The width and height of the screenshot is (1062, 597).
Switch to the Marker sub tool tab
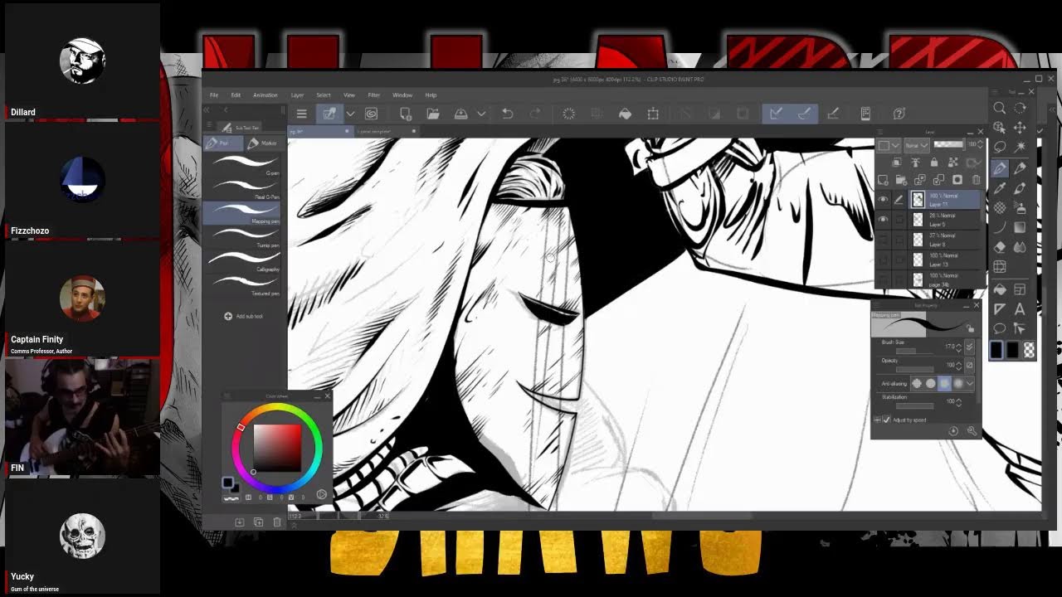[x=263, y=143]
